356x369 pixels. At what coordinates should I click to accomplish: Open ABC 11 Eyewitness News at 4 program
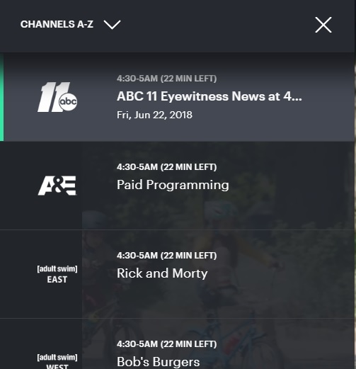[209, 96]
